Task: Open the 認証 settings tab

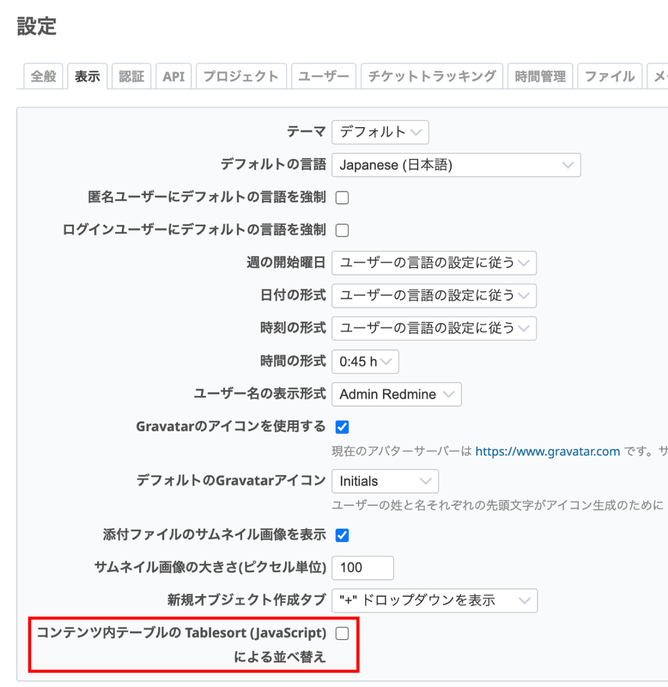Action: click(x=131, y=76)
